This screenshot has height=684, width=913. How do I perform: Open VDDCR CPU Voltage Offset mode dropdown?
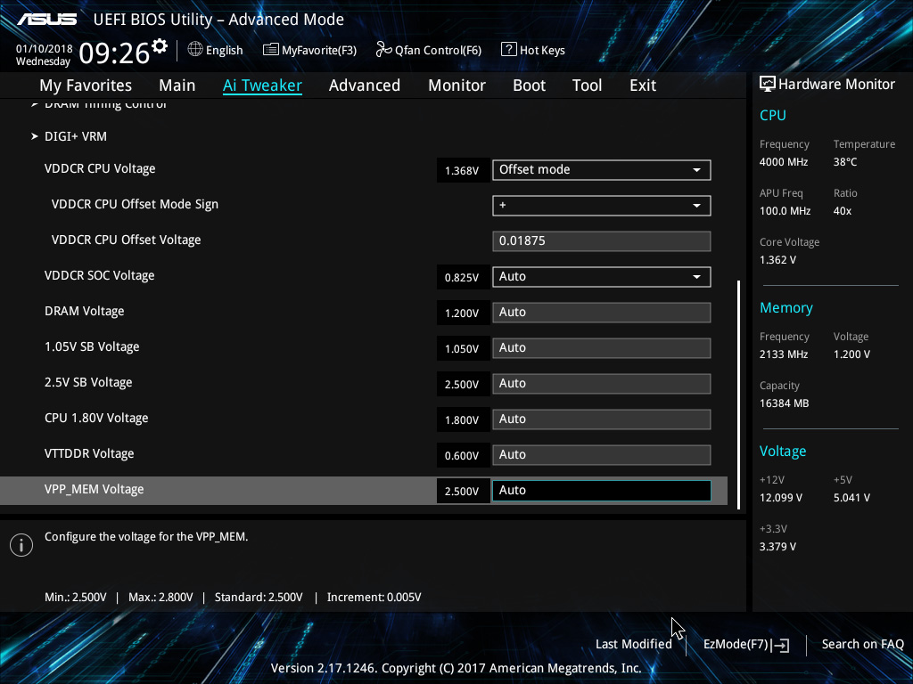(x=602, y=170)
